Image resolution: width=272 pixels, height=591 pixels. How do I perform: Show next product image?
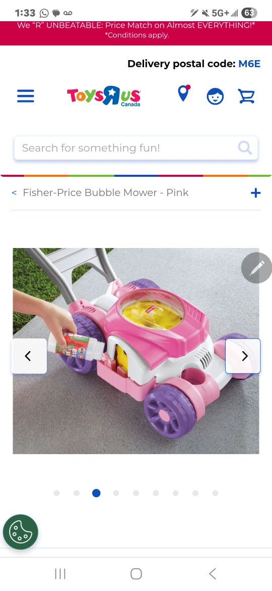coord(243,356)
